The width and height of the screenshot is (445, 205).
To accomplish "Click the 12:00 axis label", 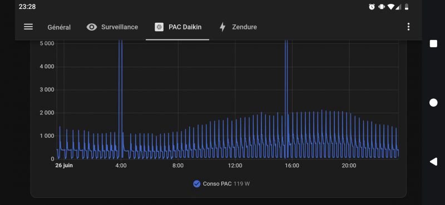I will pos(235,166).
